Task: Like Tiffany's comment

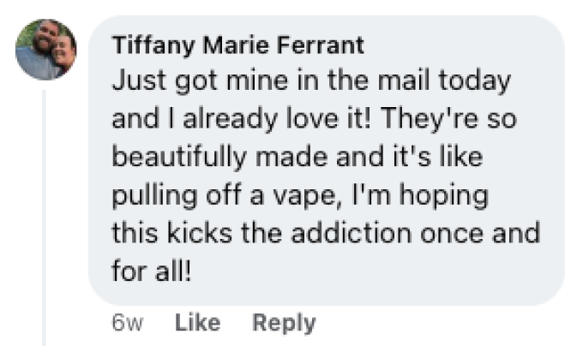Action: tap(197, 323)
